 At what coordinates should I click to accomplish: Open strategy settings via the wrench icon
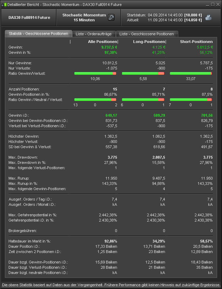(x=111, y=17)
